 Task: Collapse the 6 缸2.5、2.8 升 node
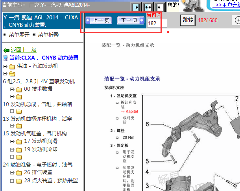coord(5,74)
